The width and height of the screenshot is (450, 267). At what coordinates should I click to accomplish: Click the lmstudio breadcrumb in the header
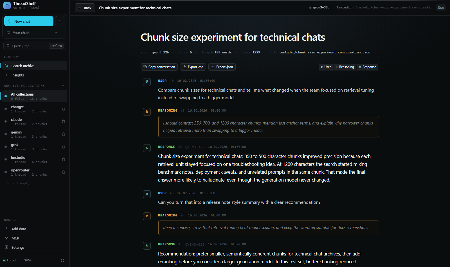click(344, 8)
